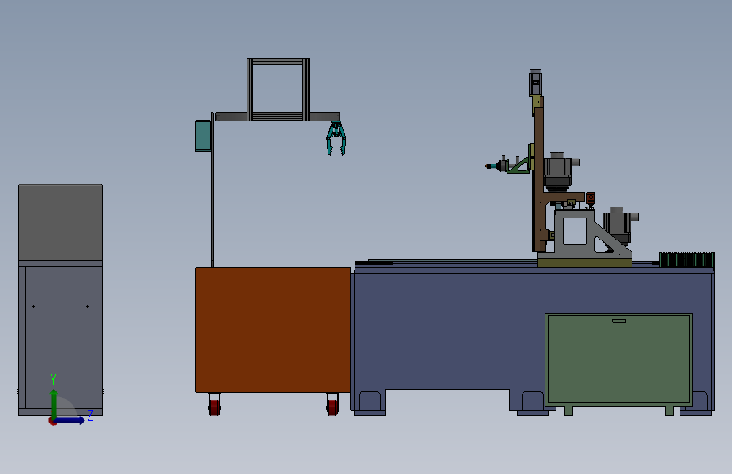Select the square aluminum frame on the arm
This screenshot has width=732, height=474.
[279, 89]
